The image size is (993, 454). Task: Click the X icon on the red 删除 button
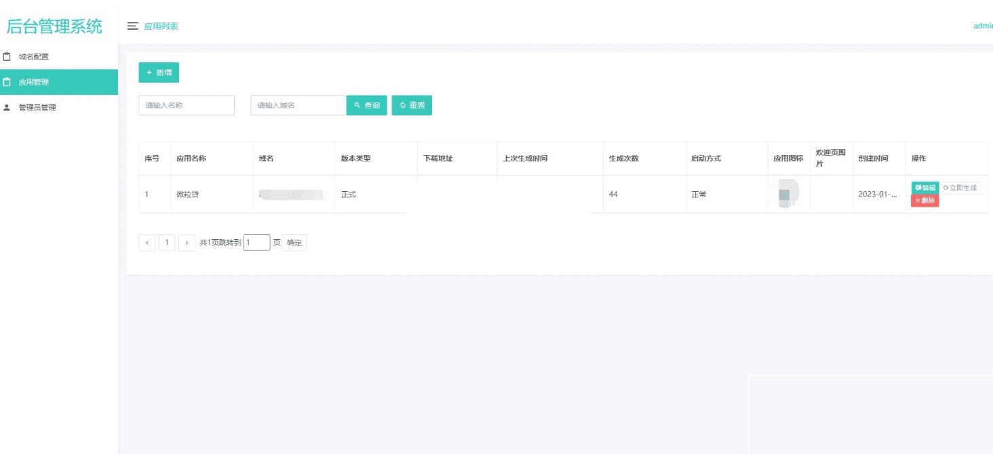pyautogui.click(x=917, y=201)
